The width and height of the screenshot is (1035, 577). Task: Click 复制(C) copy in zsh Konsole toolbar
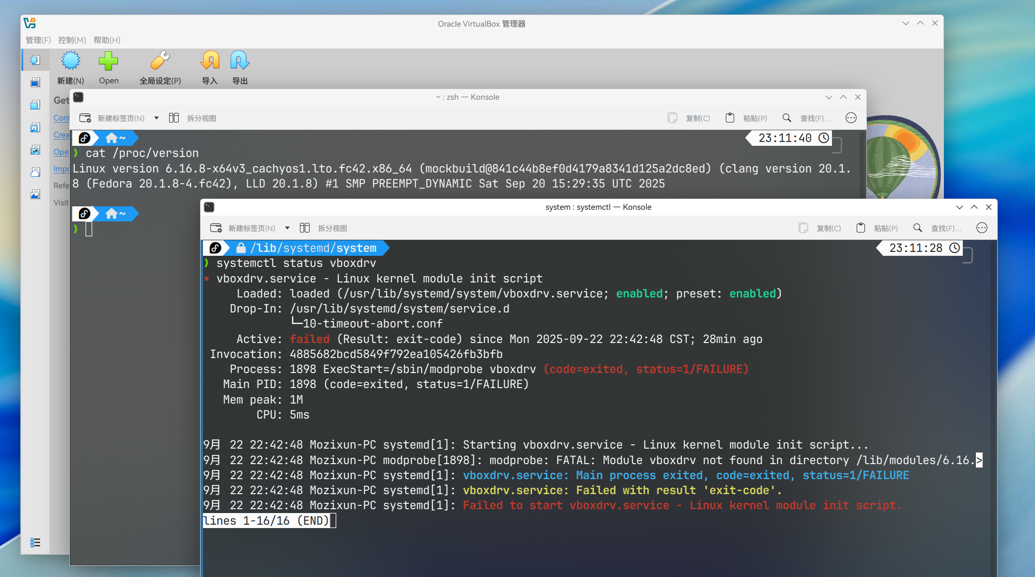689,118
